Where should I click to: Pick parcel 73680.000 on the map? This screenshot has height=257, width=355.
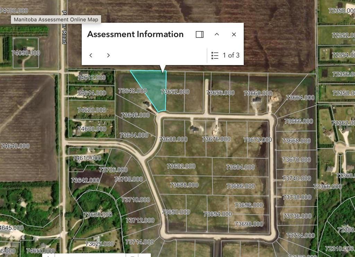point(173,139)
